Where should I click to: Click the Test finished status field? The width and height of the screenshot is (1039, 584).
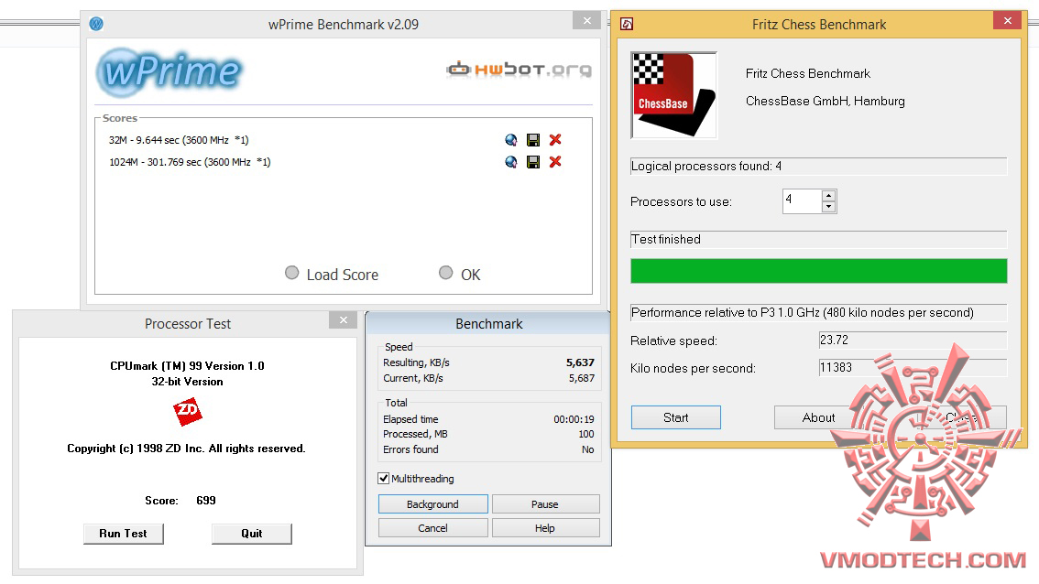point(818,239)
